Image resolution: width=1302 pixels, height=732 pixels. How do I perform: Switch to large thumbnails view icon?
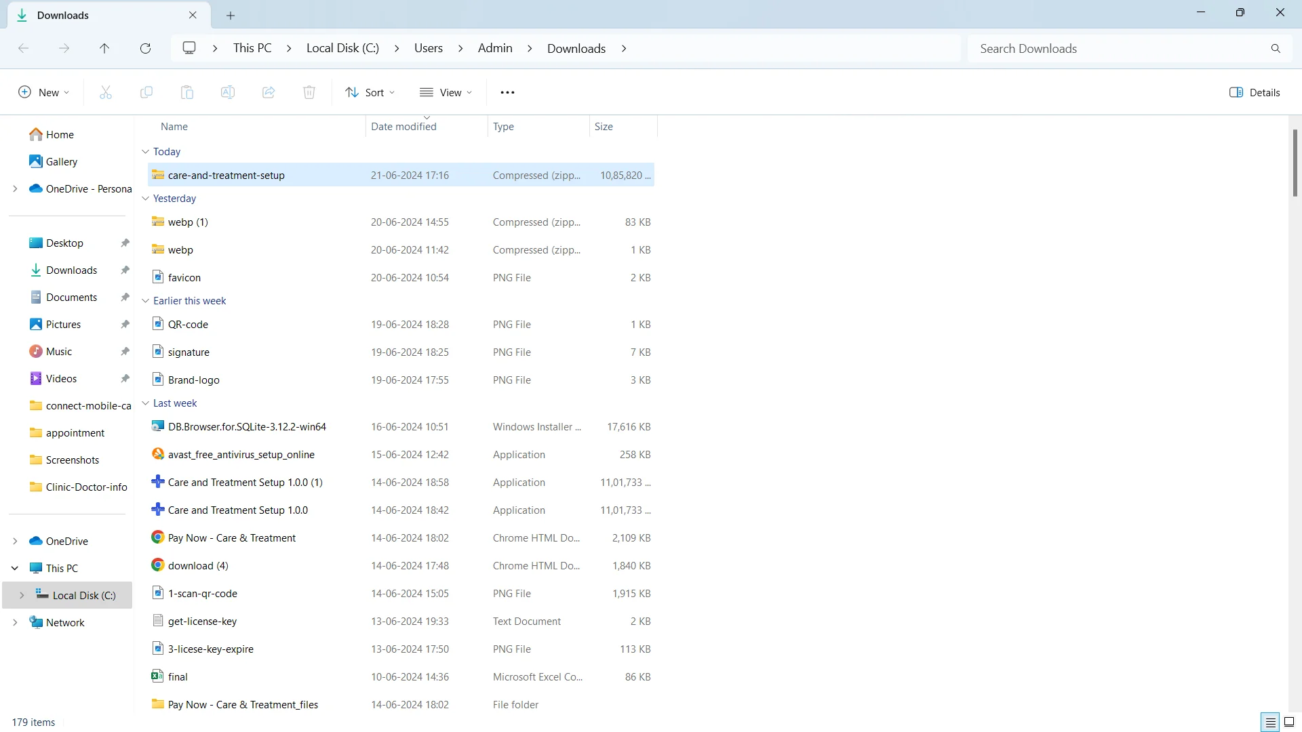pos(1290,722)
